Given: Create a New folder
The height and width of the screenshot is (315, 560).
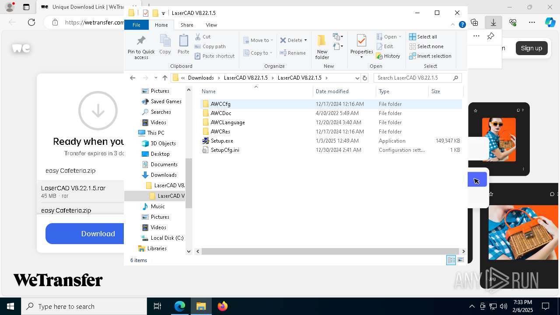Looking at the screenshot, I should [322, 47].
